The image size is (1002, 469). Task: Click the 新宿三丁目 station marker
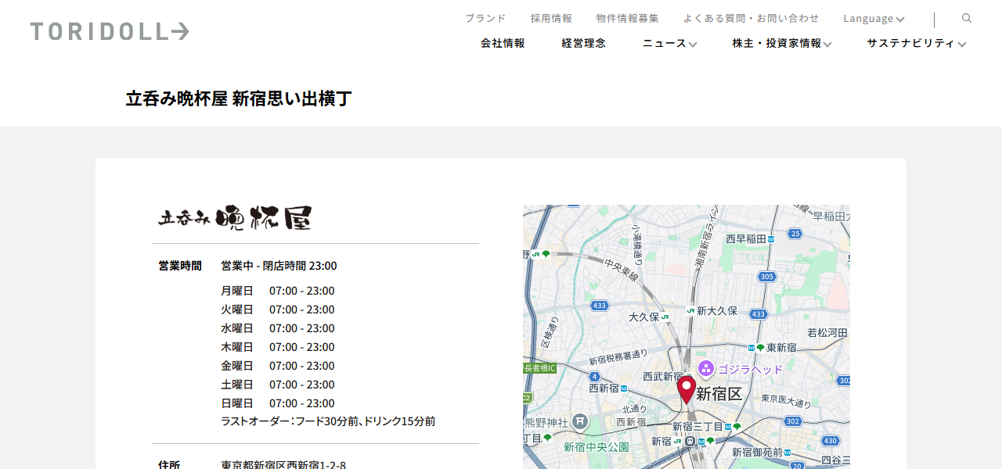[737, 427]
